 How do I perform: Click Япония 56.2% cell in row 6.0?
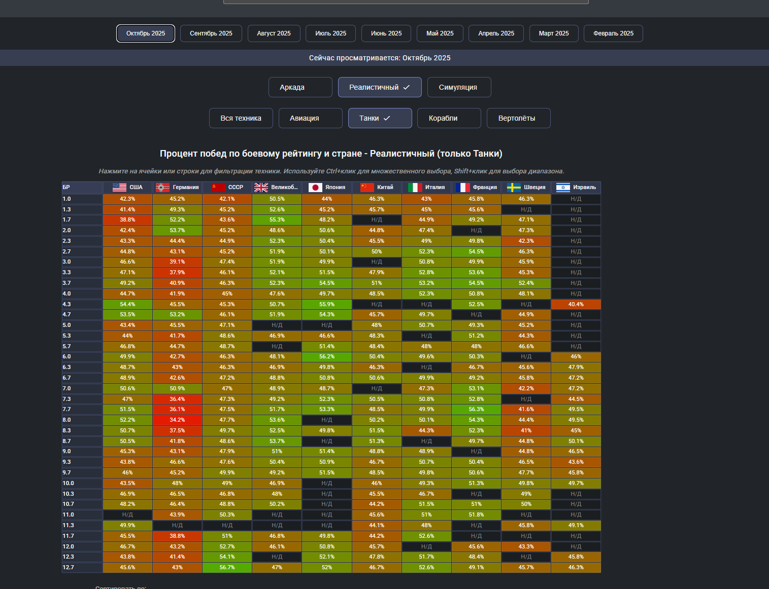pyautogui.click(x=327, y=357)
